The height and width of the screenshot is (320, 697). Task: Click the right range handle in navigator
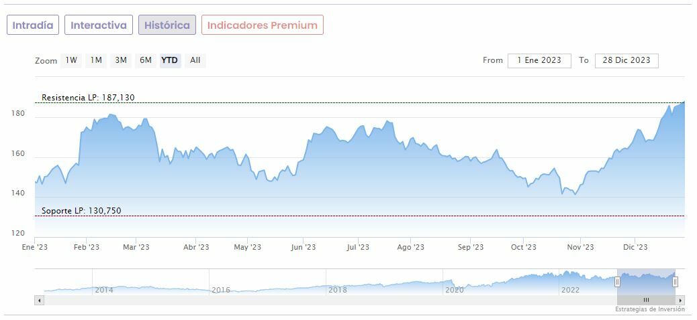click(676, 282)
